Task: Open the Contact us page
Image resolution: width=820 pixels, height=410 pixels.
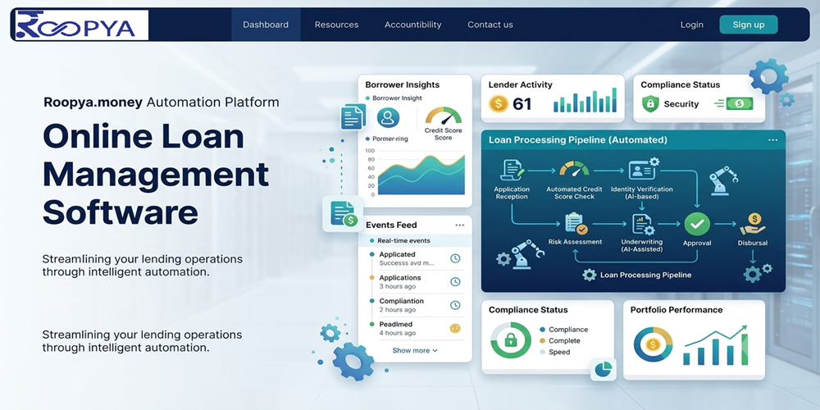Action: (490, 25)
